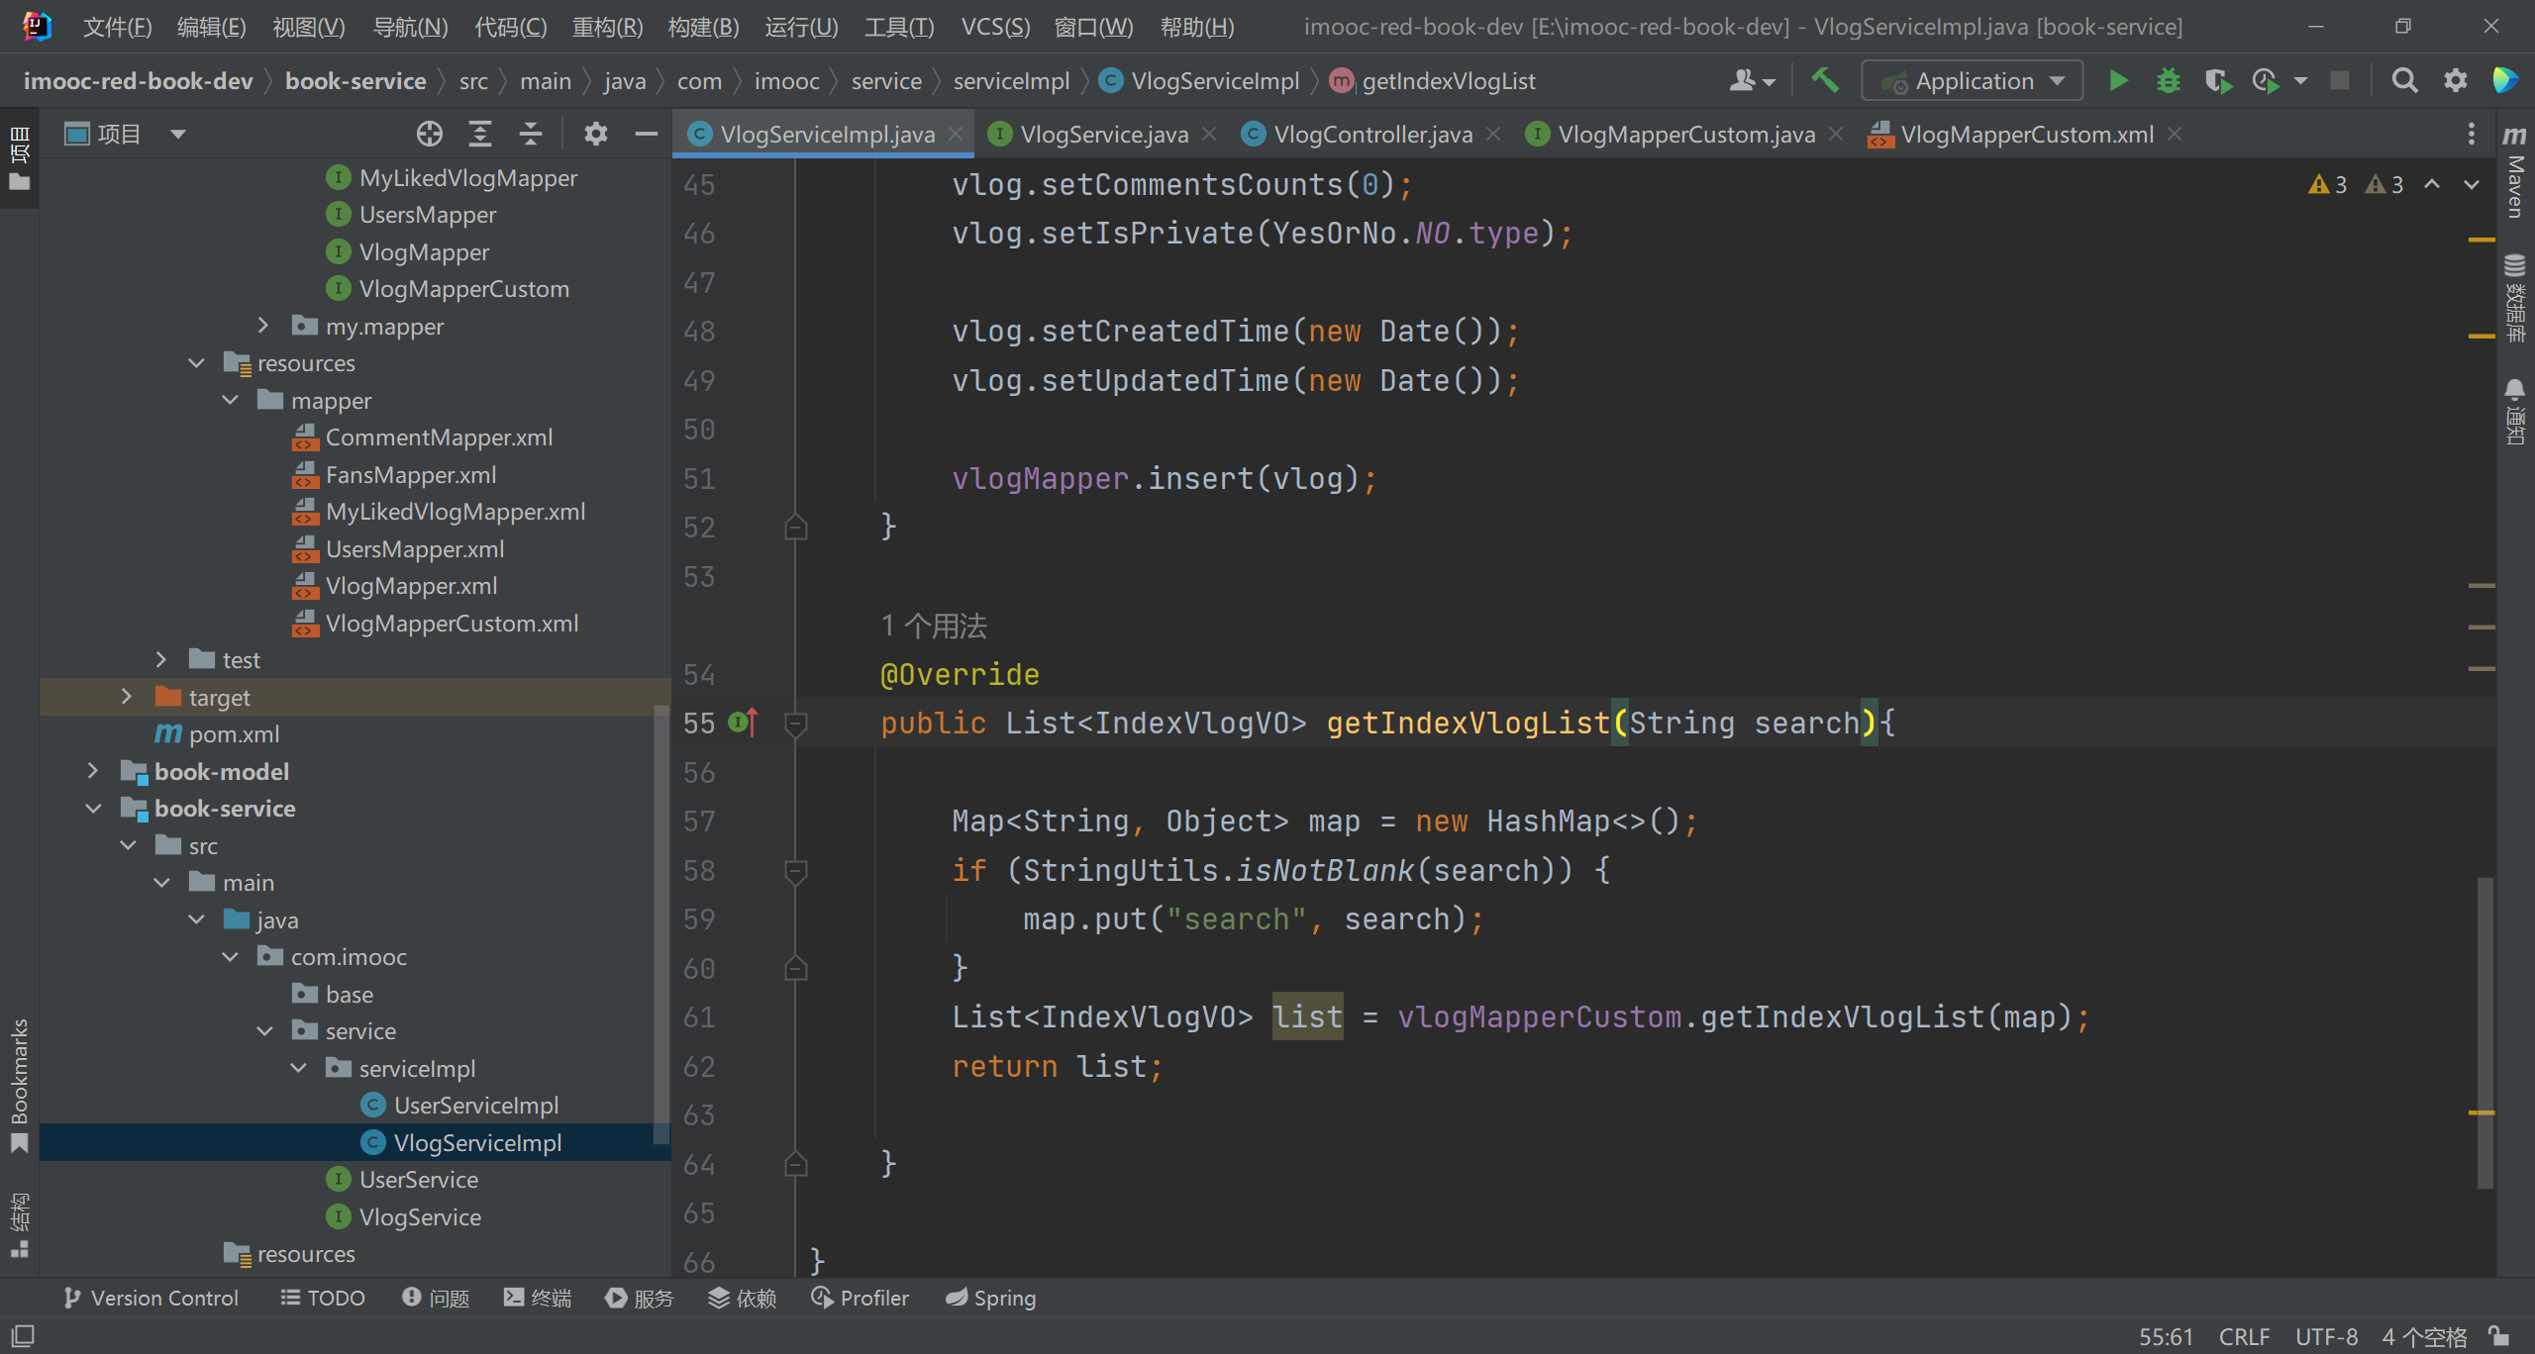Screen dimensions: 2535x1354
Task: Open the Version Control tool window
Action: (151, 1298)
